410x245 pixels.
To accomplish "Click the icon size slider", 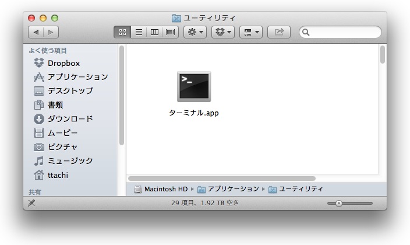I will (349, 203).
